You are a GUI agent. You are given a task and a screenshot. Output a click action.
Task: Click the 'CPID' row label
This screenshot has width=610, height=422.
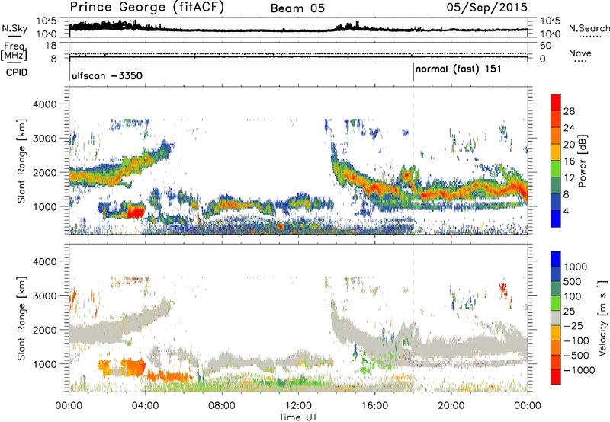coord(17,72)
